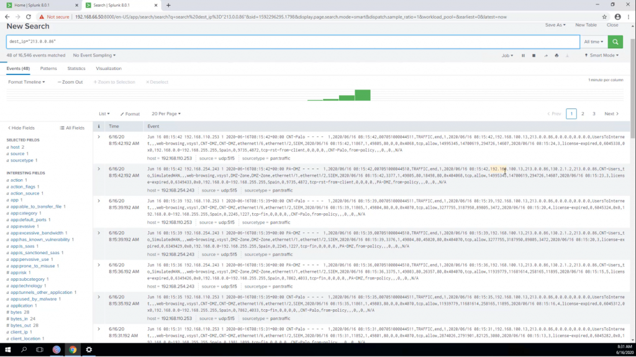Open the All time range picker
Image resolution: width=636 pixels, height=357 pixels.
(x=593, y=42)
